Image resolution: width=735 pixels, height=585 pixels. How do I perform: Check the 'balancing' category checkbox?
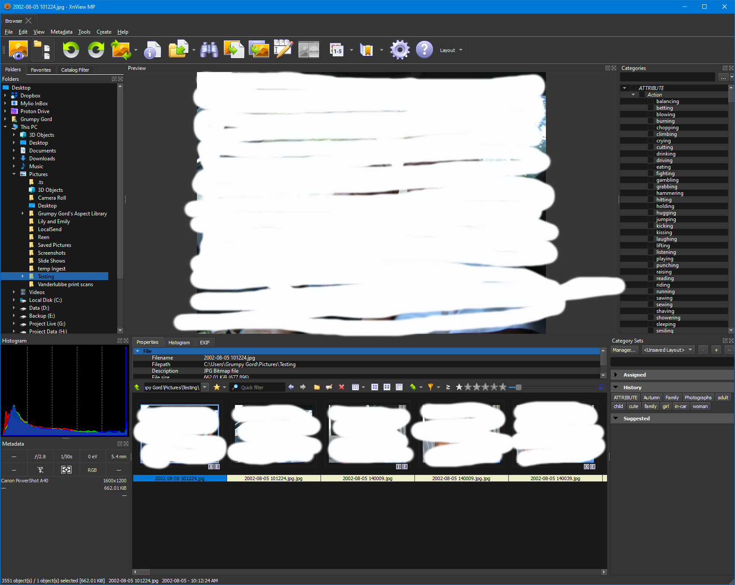651,101
